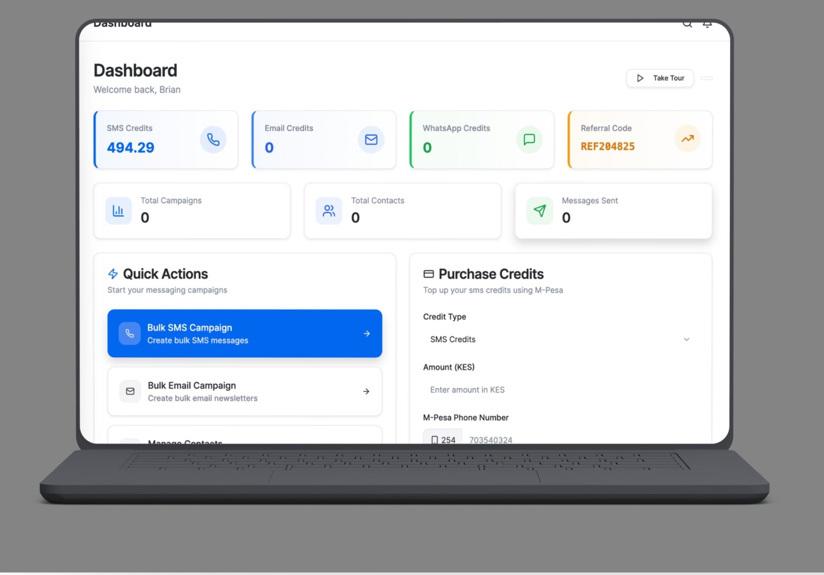824x575 pixels.
Task: Click the SMS Credits phone icon
Action: 213,140
